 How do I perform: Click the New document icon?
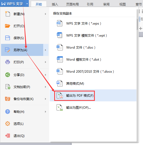(8, 14)
